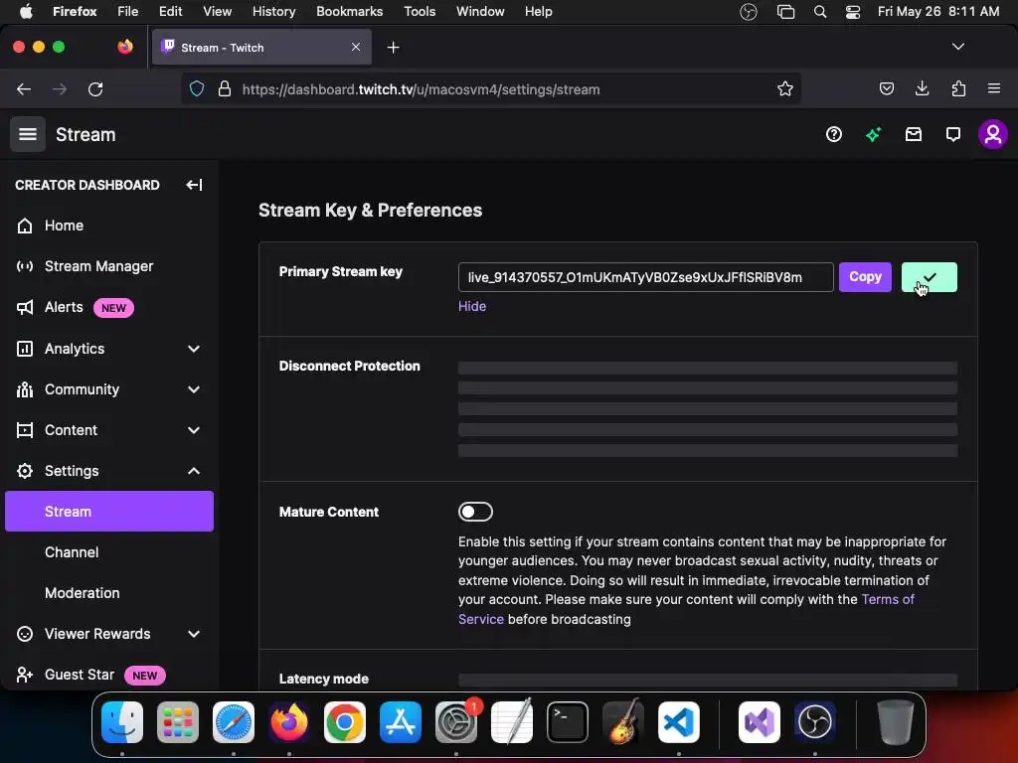Open the Terms of Service link

tap(888, 599)
